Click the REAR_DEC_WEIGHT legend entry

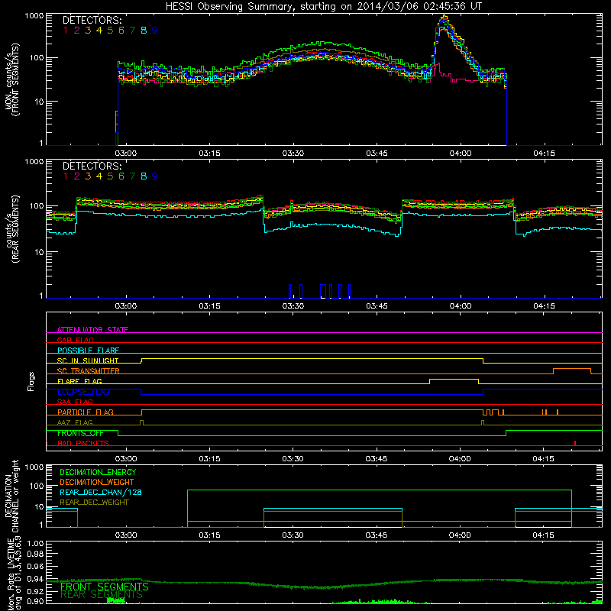coord(94,503)
